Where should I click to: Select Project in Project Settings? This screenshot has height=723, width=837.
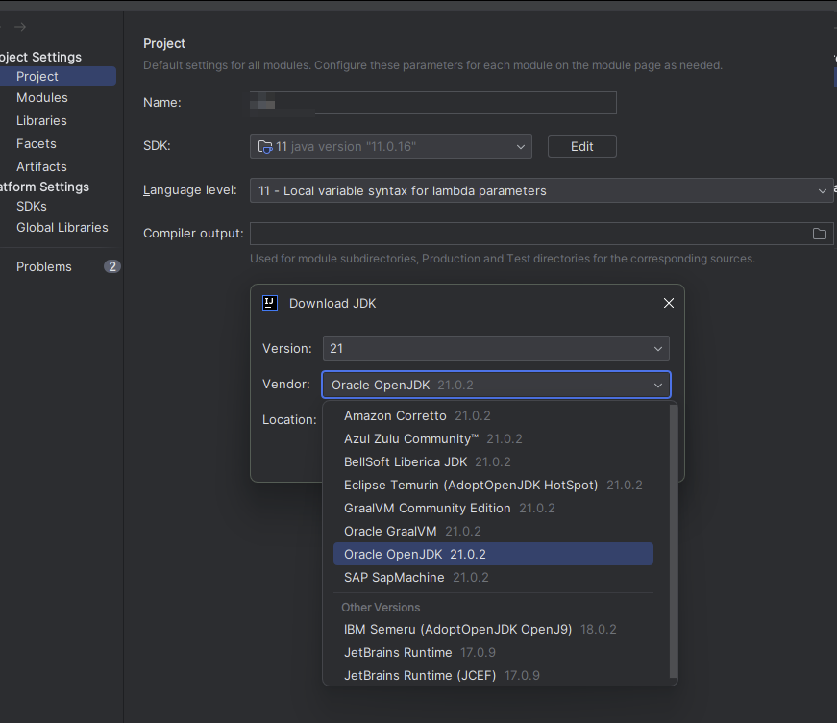coord(58,76)
